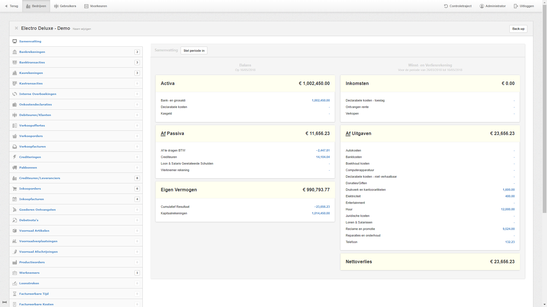Click the Verkooporders basket icon
Screen dimensions: 547x307
(15, 136)
